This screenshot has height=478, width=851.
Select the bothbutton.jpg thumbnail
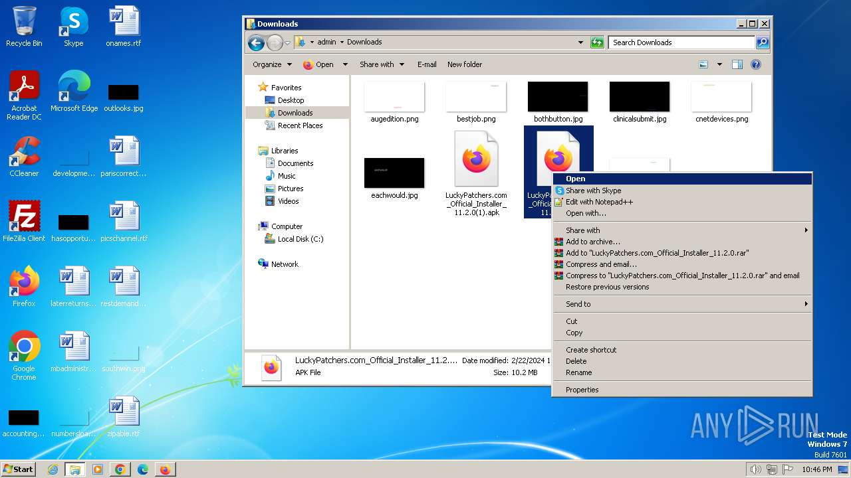[558, 102]
